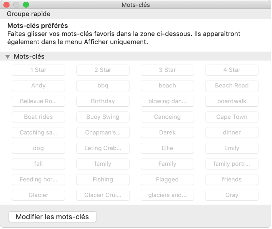Viewport: 272px width, 229px height.
Task: Select the Fishing keyword
Action: [103, 180]
